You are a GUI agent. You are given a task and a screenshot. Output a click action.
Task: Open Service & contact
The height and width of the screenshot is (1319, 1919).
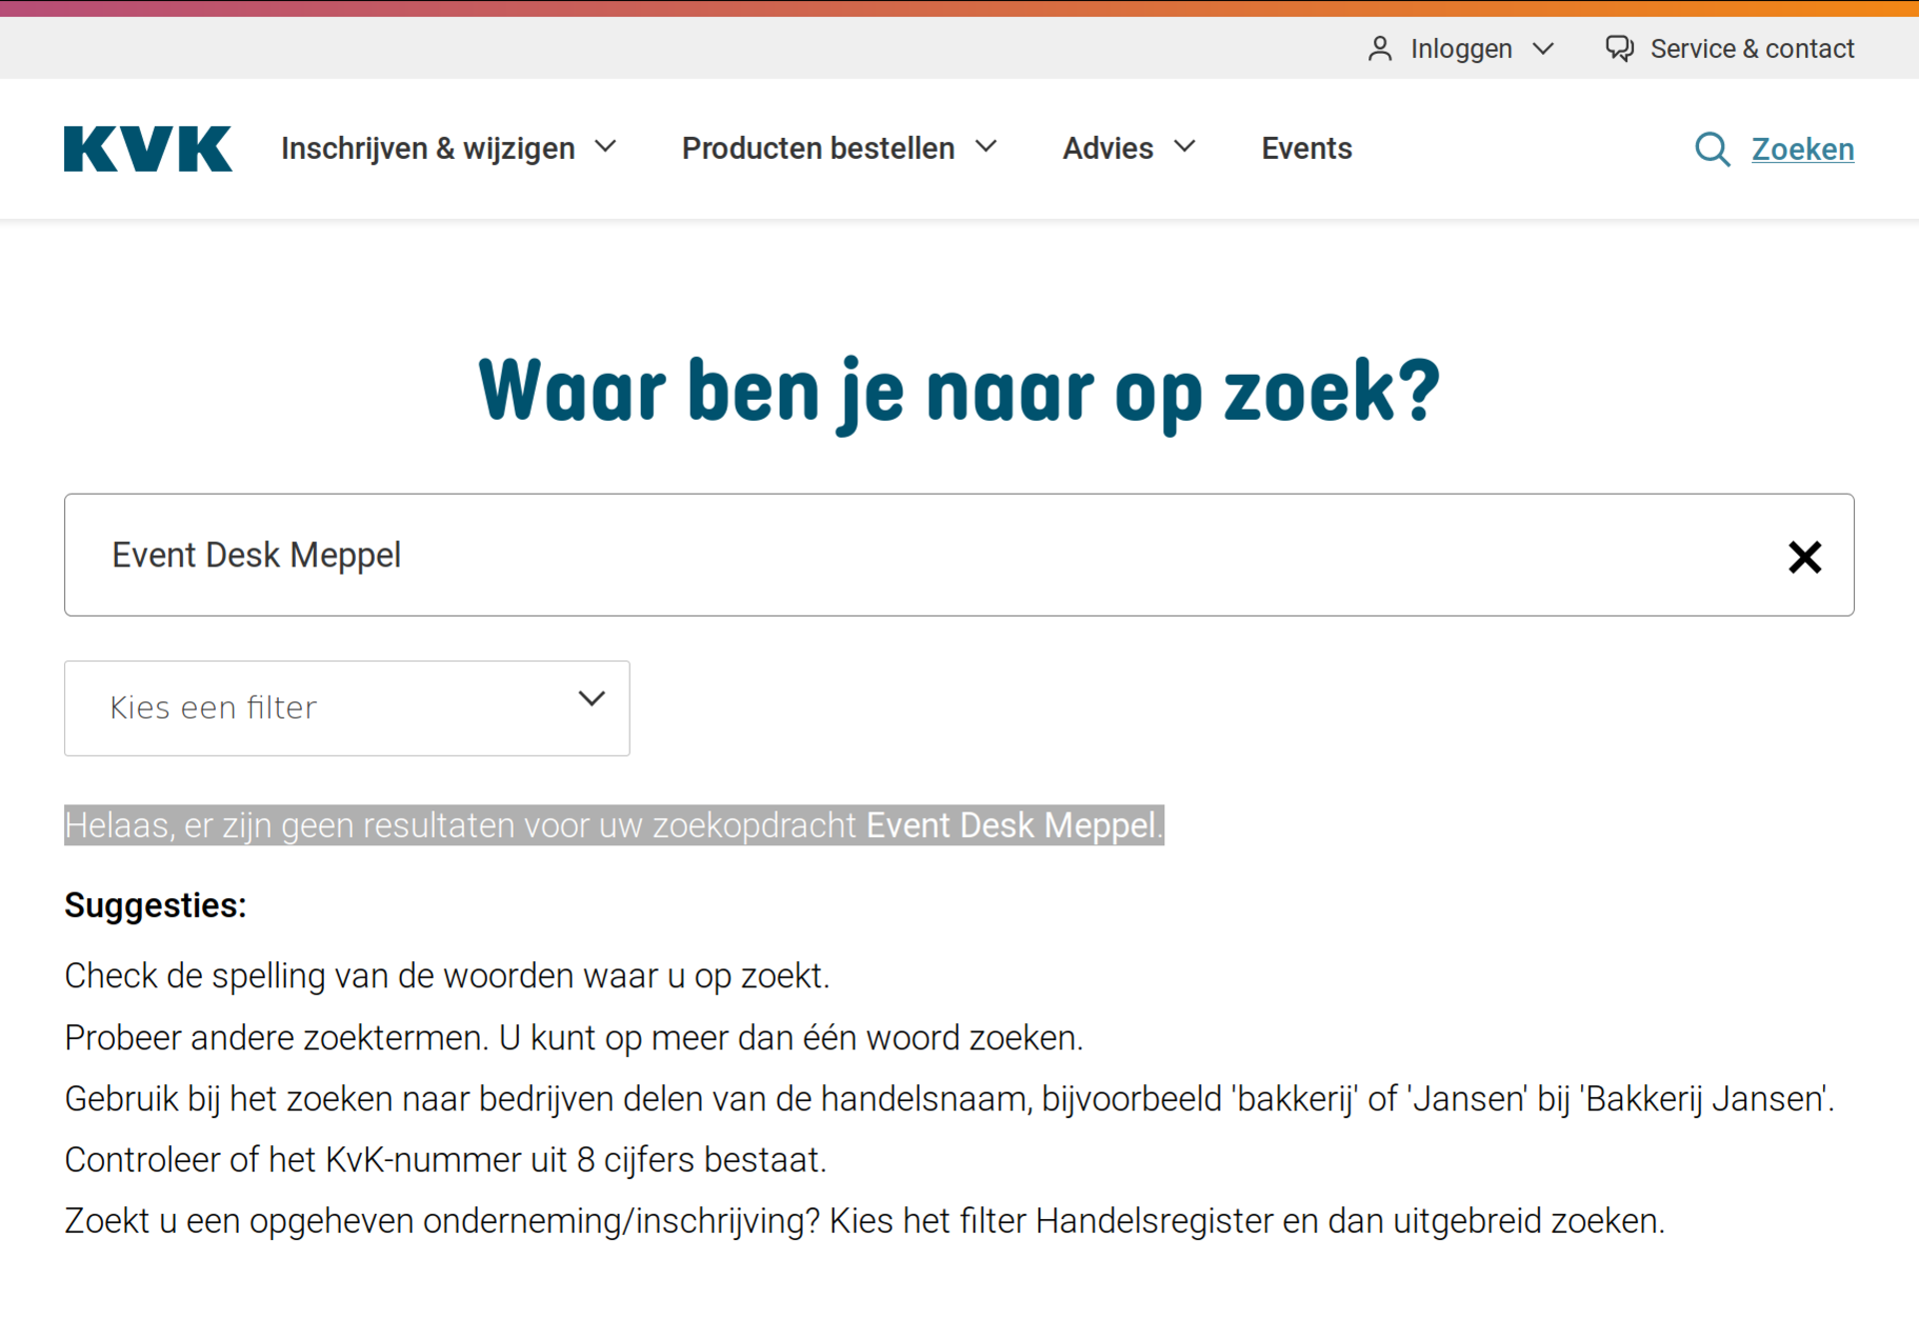tap(1752, 49)
